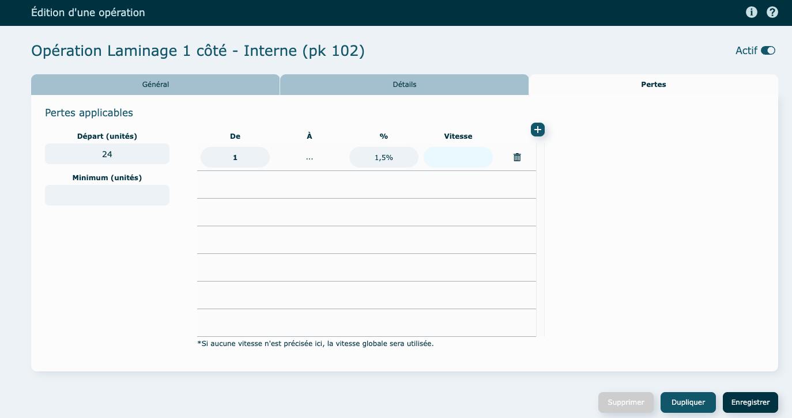Edit the percentage field showing 1,5%
792x418 pixels.
tap(383, 157)
